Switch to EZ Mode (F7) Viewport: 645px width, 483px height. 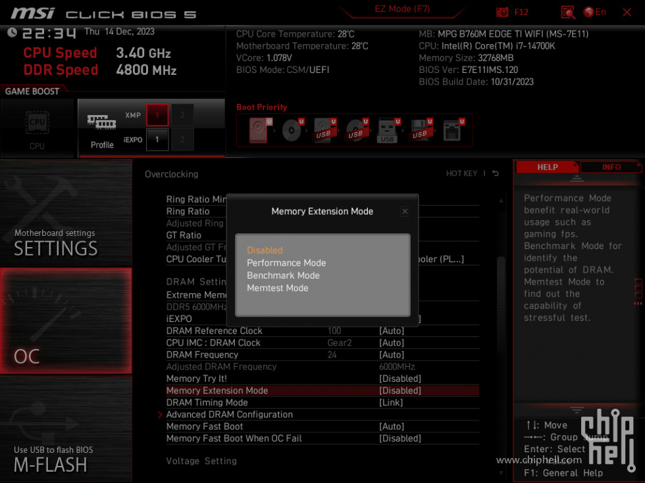click(x=402, y=9)
